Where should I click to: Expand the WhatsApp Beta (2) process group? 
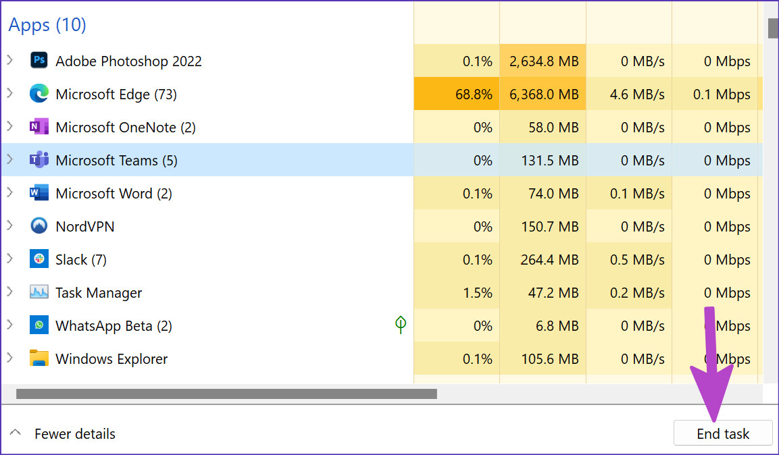(10, 325)
